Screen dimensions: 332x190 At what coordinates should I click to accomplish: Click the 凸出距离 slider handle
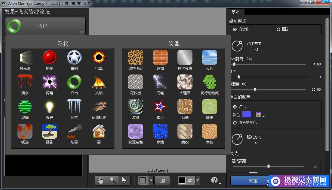[234, 64]
